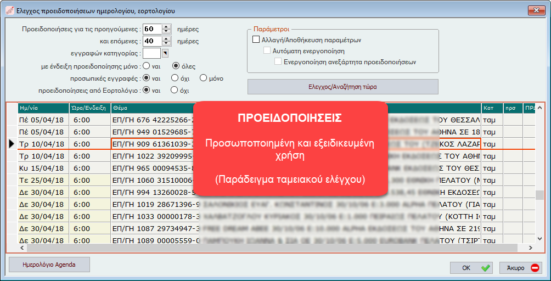This screenshot has width=551, height=281.
Task: Click the πρσ column header
Action: click(x=513, y=108)
